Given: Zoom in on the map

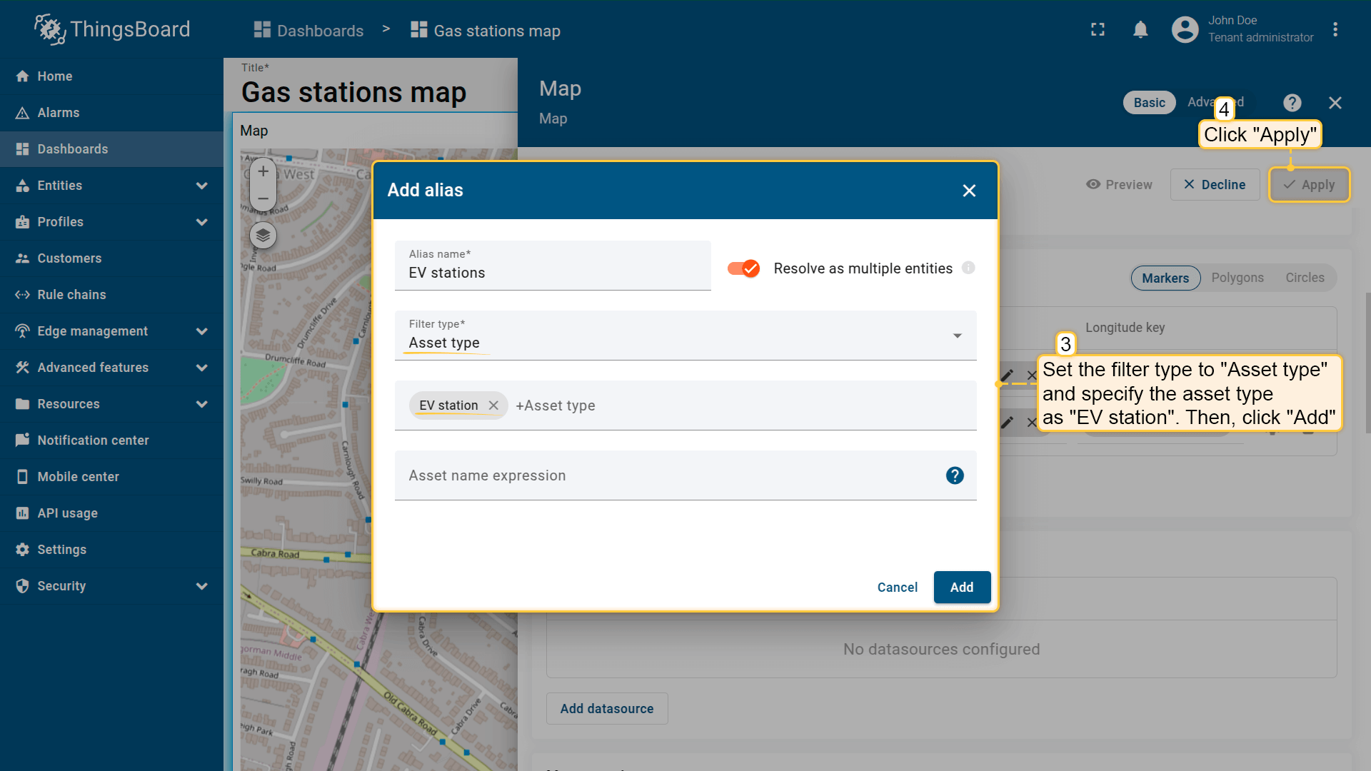Looking at the screenshot, I should (263, 171).
